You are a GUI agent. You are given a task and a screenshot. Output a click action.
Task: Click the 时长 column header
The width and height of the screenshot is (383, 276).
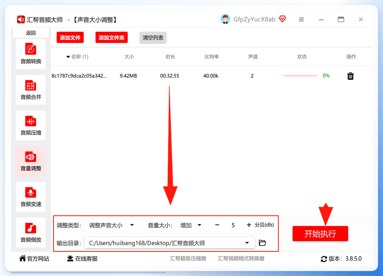(x=170, y=57)
